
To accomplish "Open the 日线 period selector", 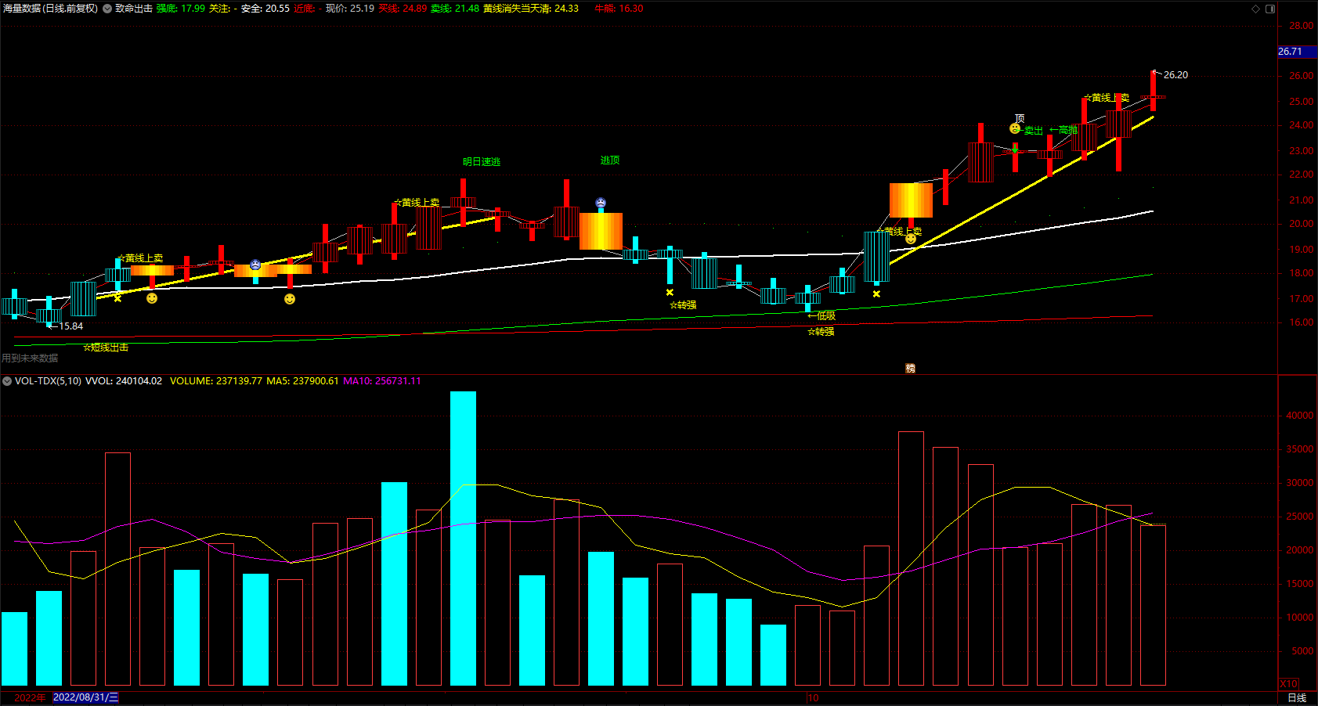I will point(1297,698).
